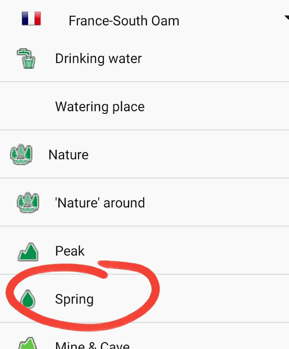Tap the green faucet Drinking water icon
Screen dimensions: 289x349
coord(26,59)
